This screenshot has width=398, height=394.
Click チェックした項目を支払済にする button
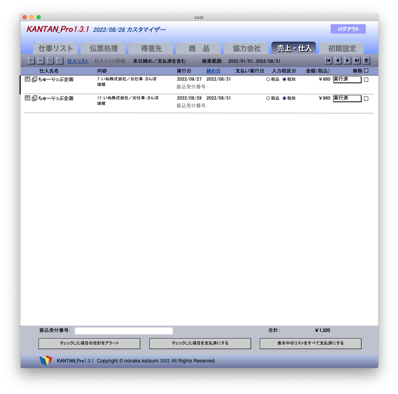200,343
